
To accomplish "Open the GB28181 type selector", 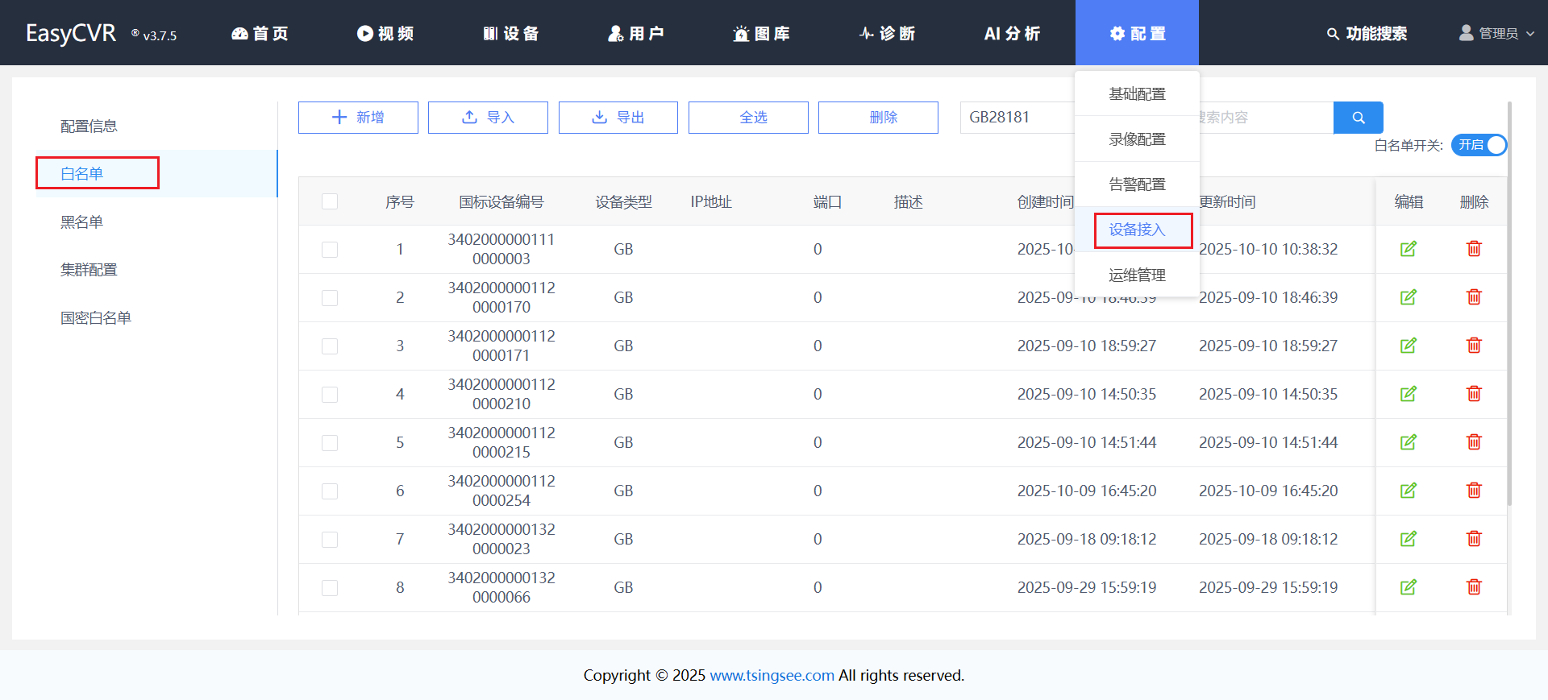I will [x=1017, y=118].
